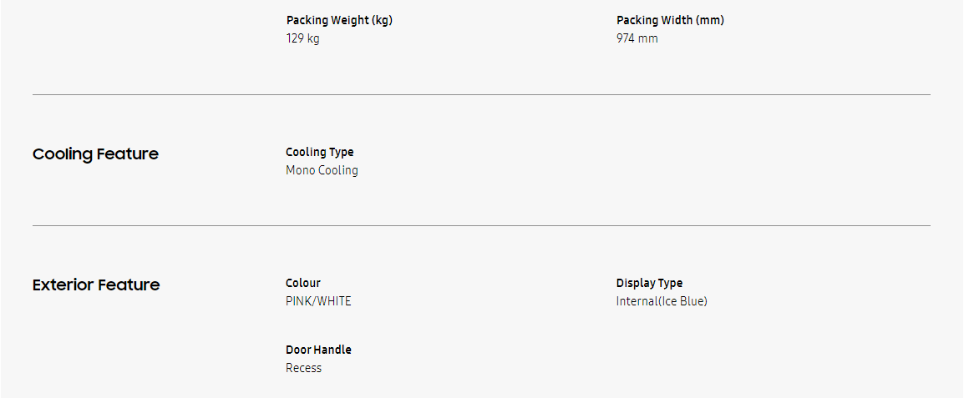Click the word 'WHITE' in the Colour value
964x398 pixels.
[x=333, y=301]
